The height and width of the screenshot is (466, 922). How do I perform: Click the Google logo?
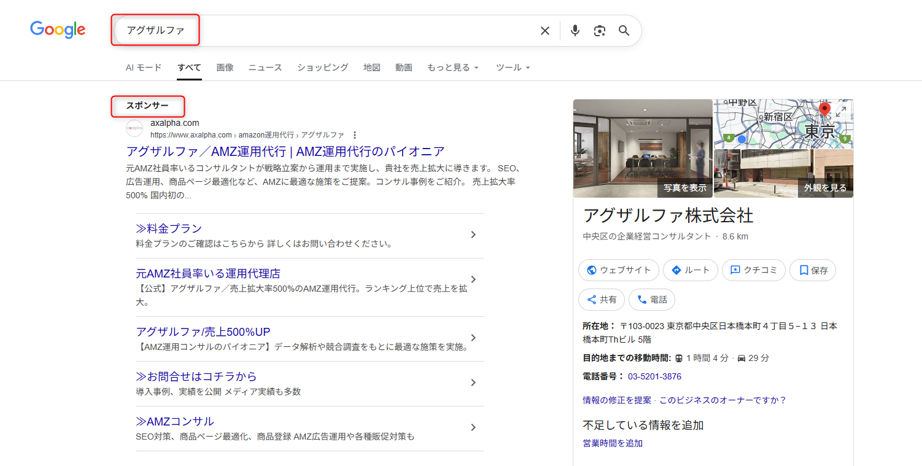point(58,30)
